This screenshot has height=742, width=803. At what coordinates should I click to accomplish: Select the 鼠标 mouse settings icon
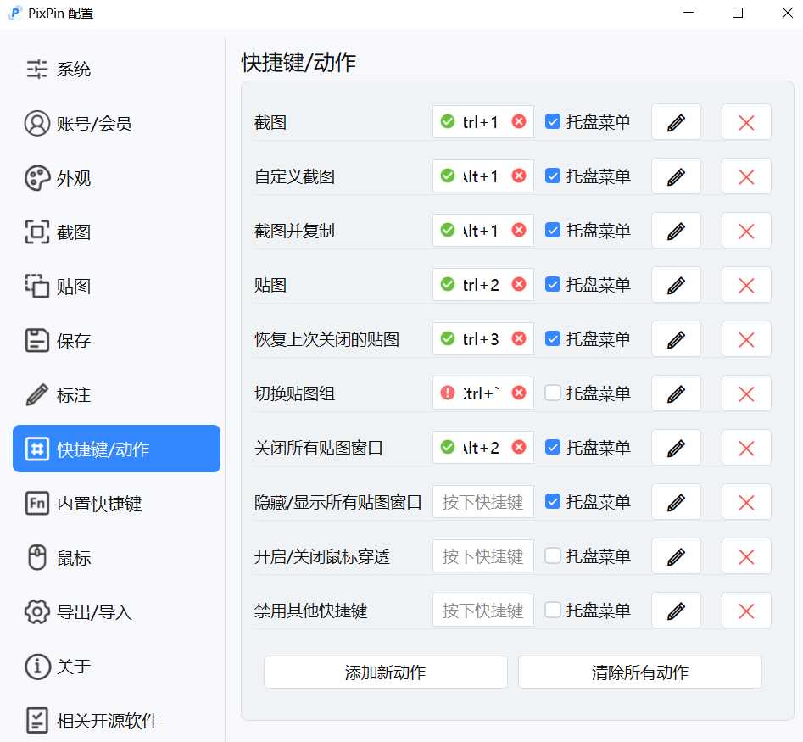tap(37, 557)
